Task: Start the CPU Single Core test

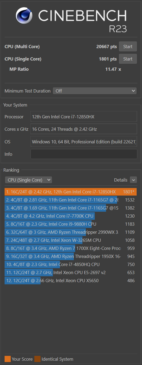Action: pyautogui.click(x=128, y=59)
